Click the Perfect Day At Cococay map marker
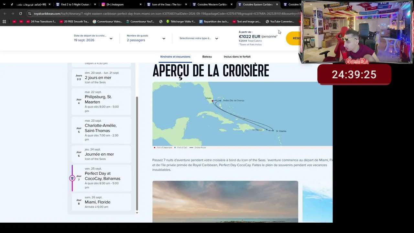Viewport: 414px width, 233px height. pos(220,101)
